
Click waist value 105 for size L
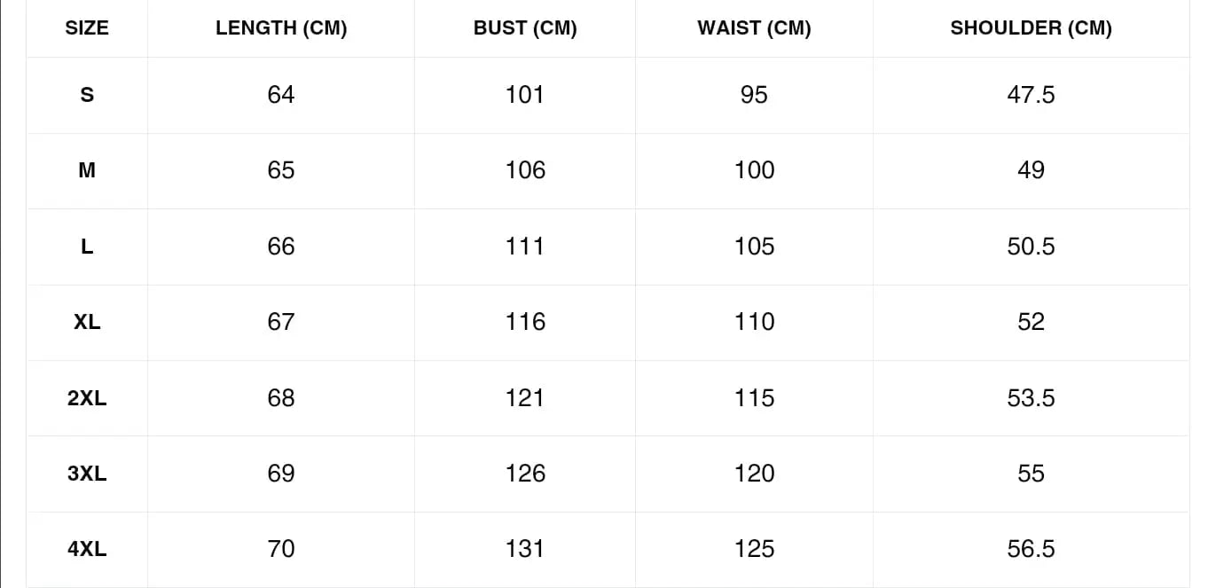(x=754, y=247)
